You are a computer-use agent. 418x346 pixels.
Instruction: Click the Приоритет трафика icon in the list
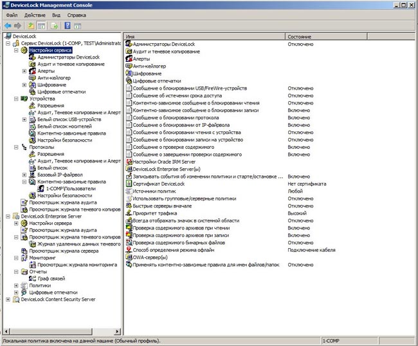(129, 213)
